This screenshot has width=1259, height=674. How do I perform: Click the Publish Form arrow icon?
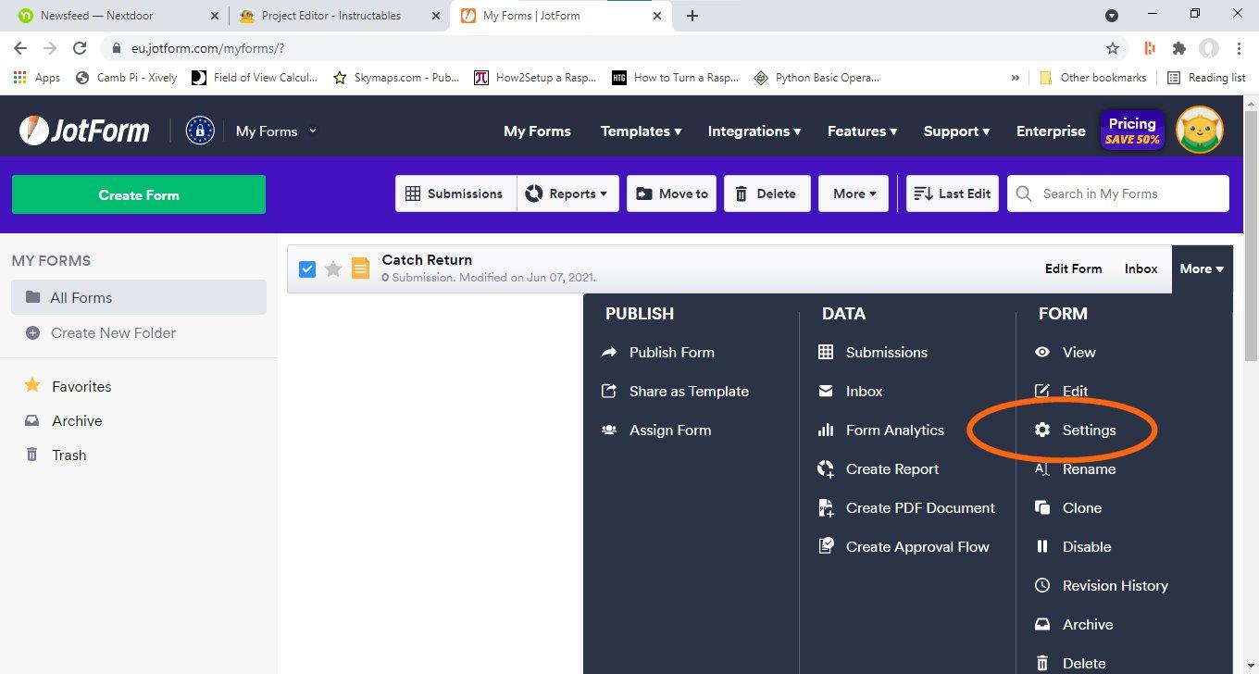(609, 352)
